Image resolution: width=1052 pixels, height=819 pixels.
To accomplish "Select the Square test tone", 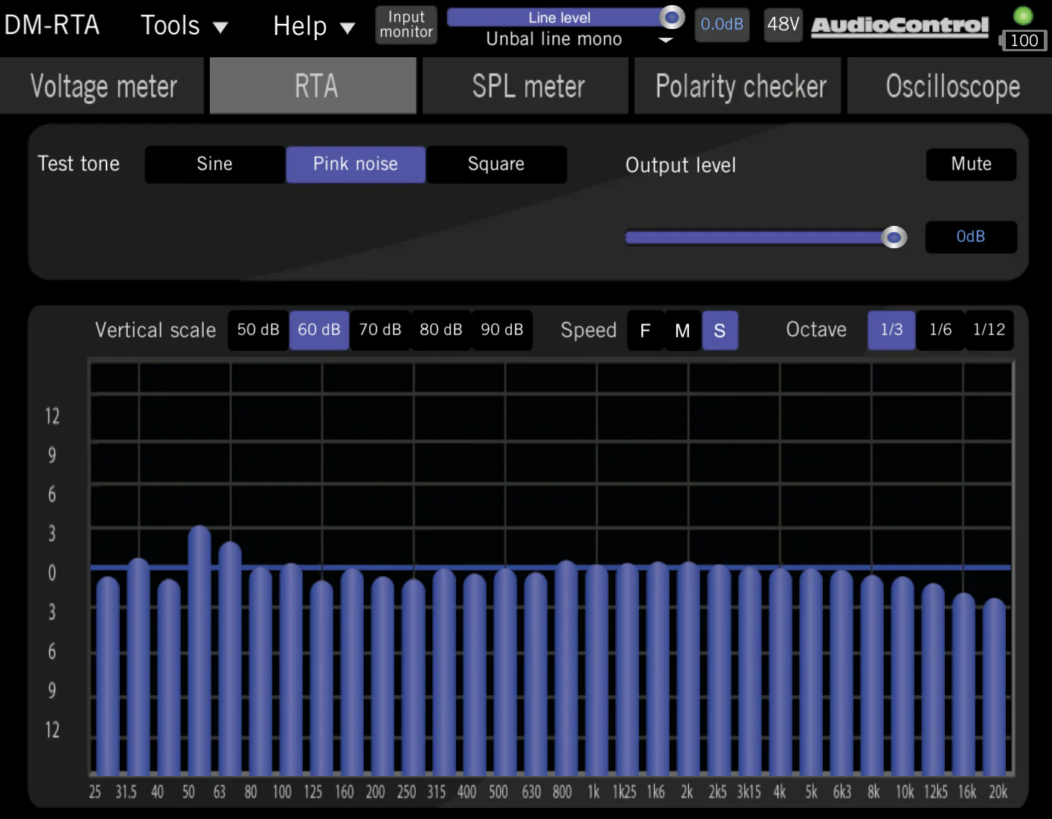I will 495,164.
